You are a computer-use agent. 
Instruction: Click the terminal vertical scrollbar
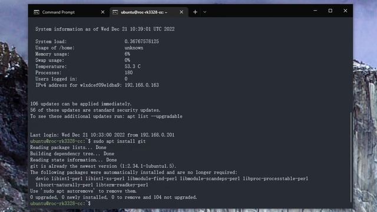click(x=351, y=157)
